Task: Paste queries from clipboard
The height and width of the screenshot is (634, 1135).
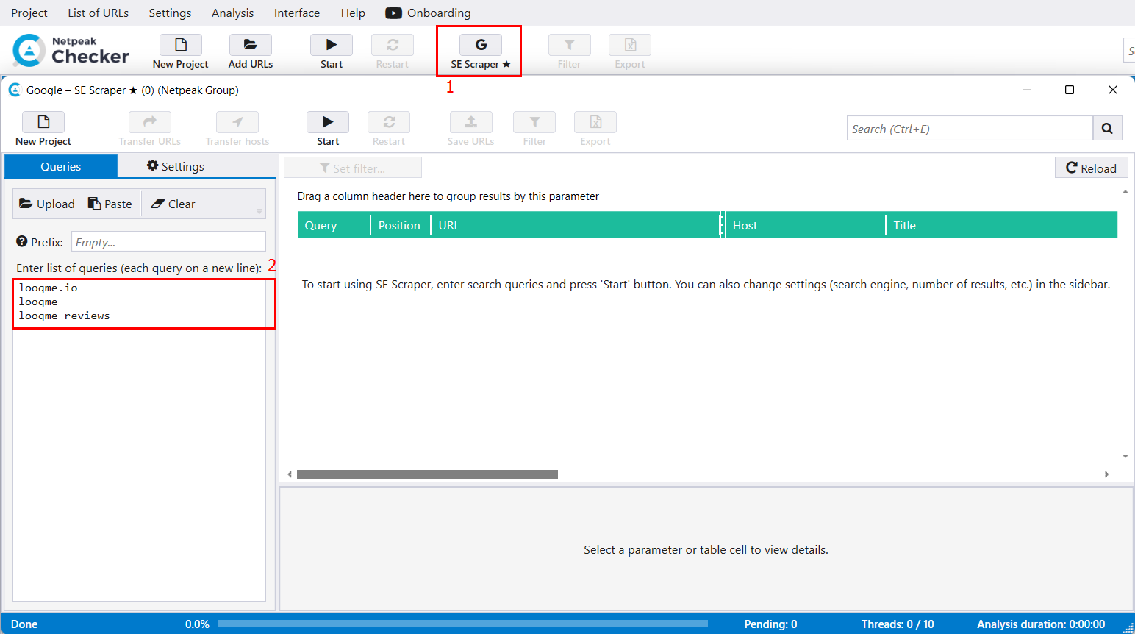Action: coord(110,204)
